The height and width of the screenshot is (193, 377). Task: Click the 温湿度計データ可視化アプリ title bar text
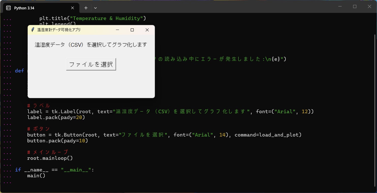coord(59,30)
